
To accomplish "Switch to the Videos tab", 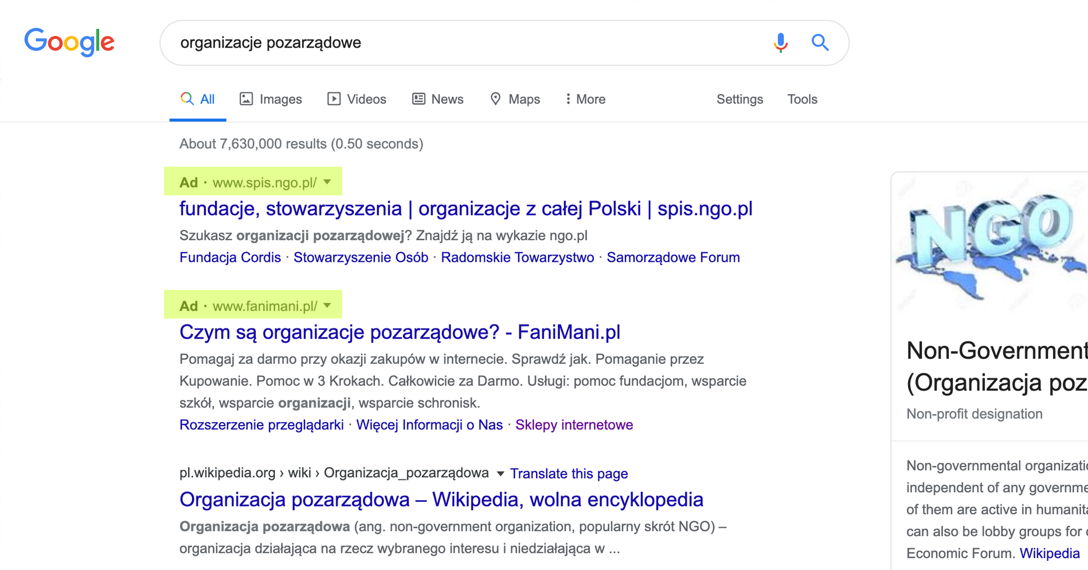I will pyautogui.click(x=357, y=99).
